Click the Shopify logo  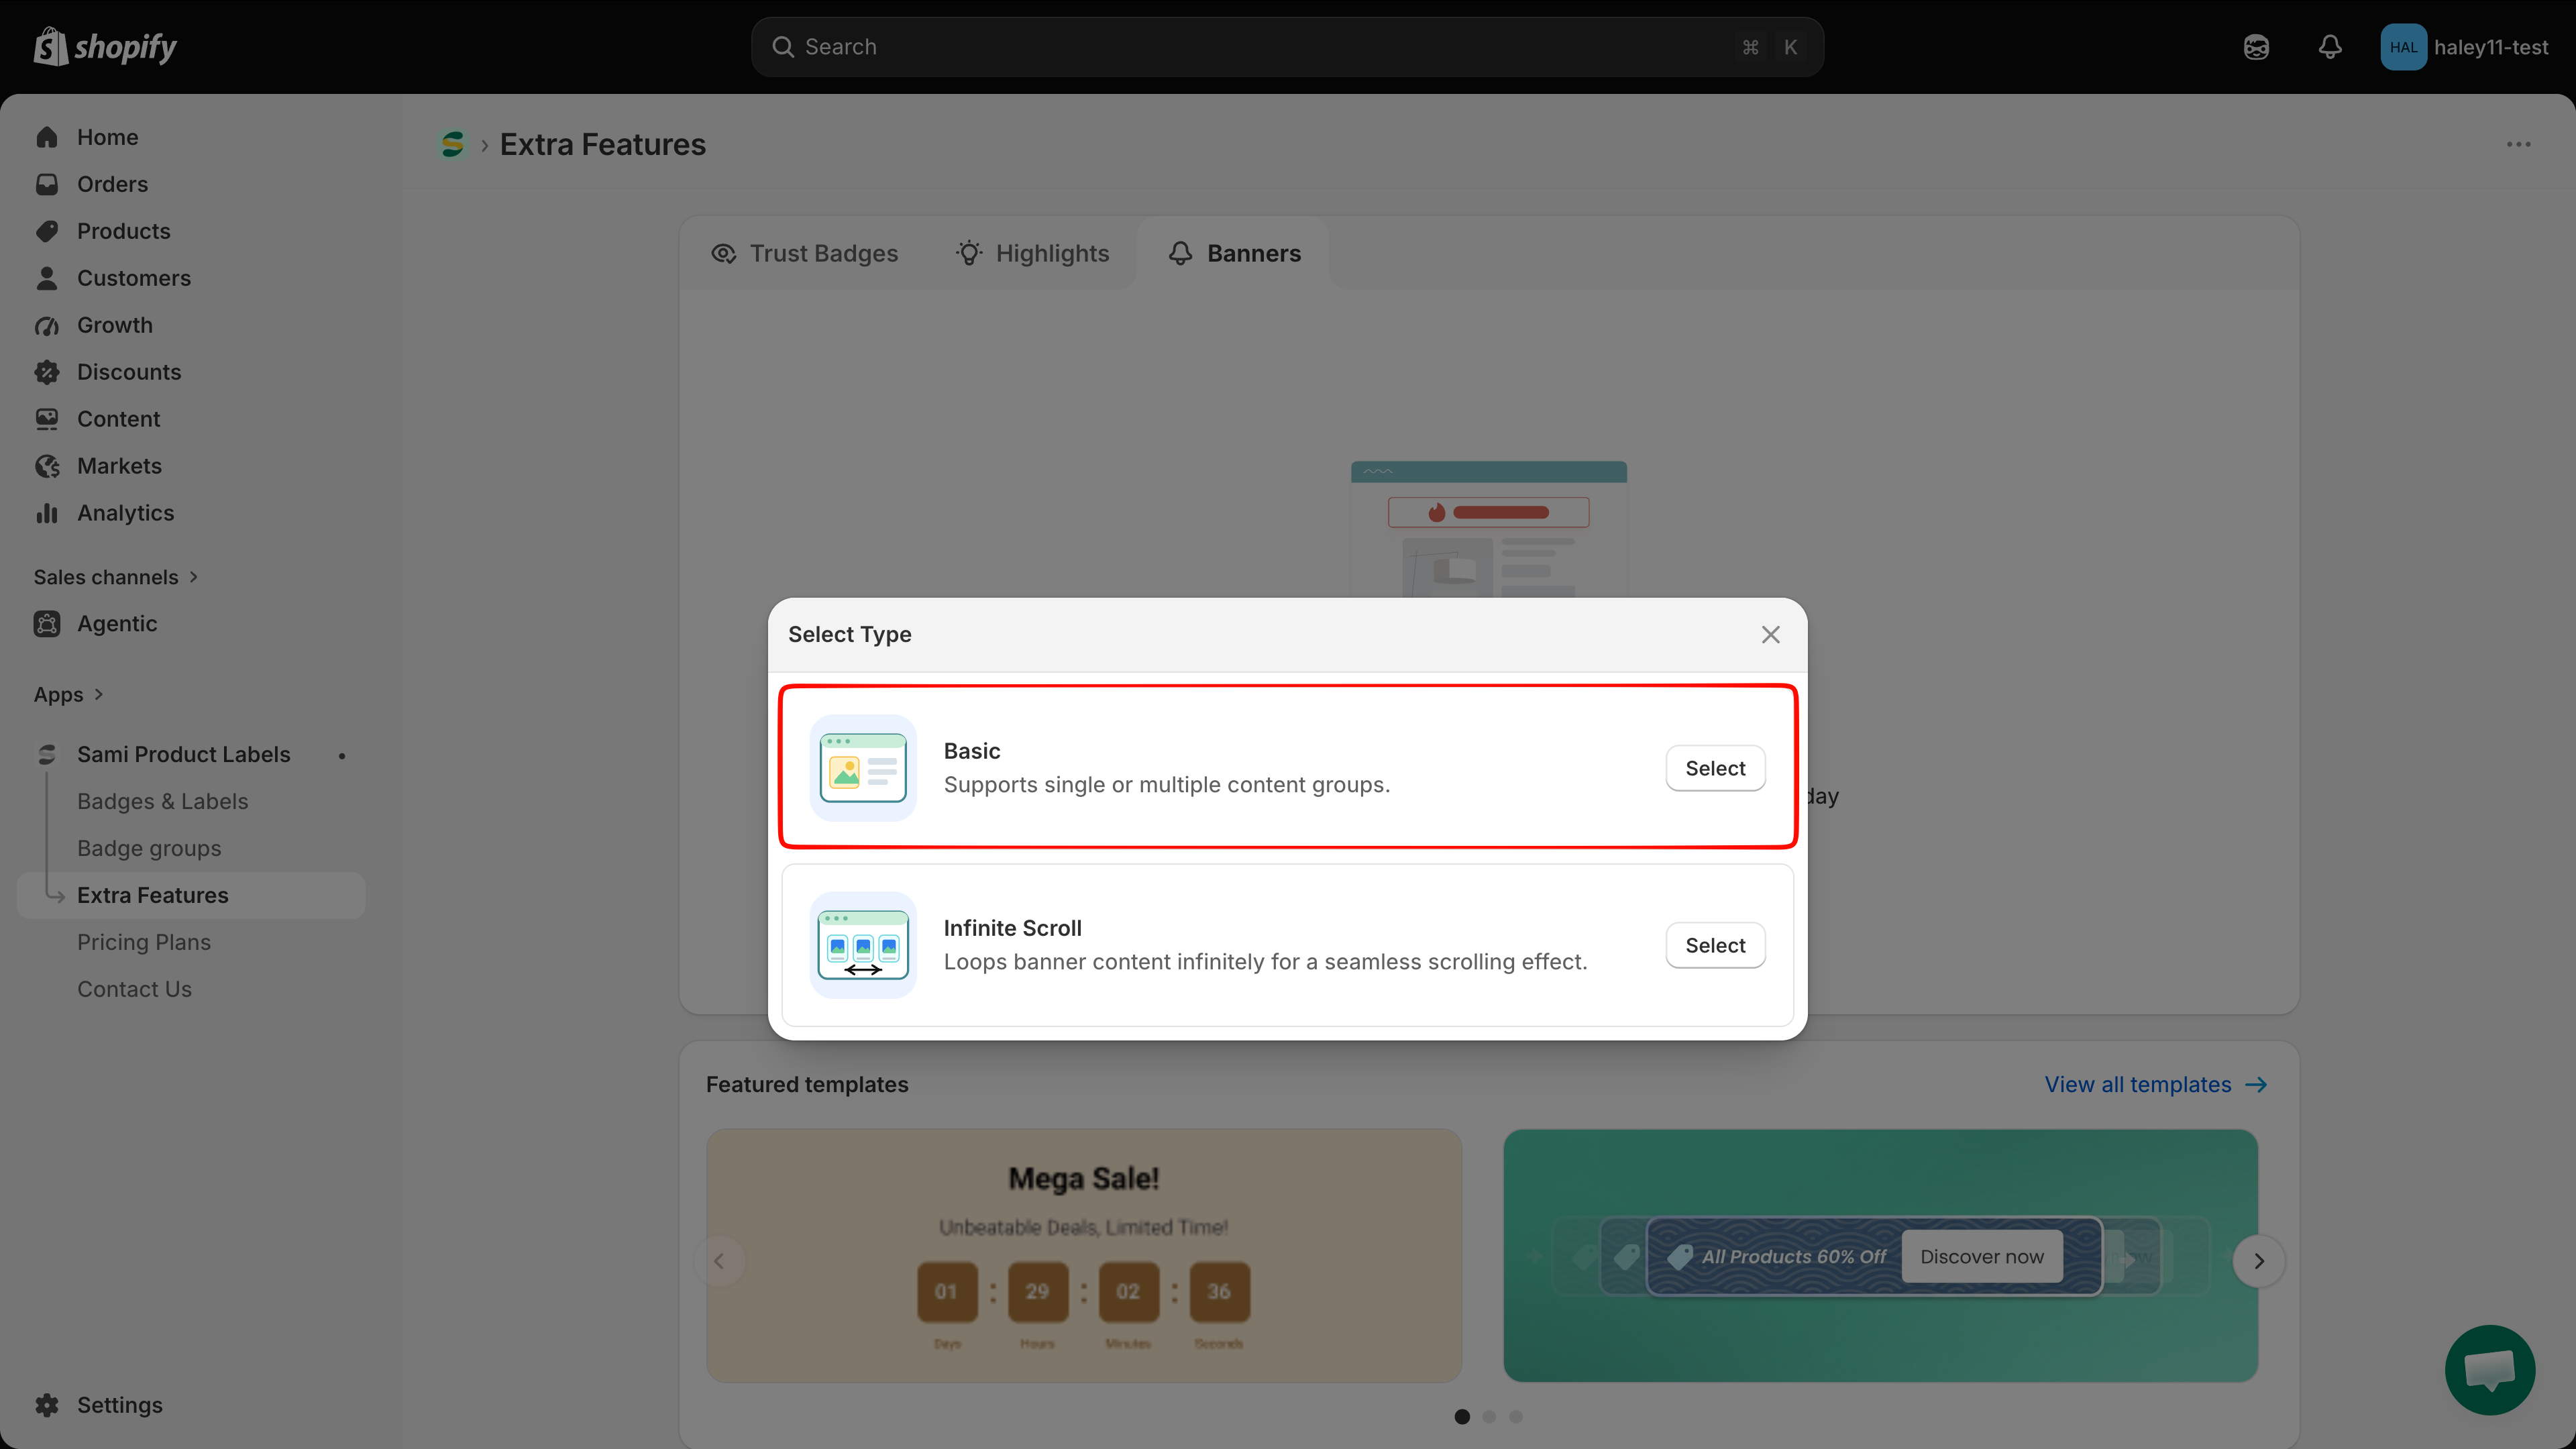(105, 47)
